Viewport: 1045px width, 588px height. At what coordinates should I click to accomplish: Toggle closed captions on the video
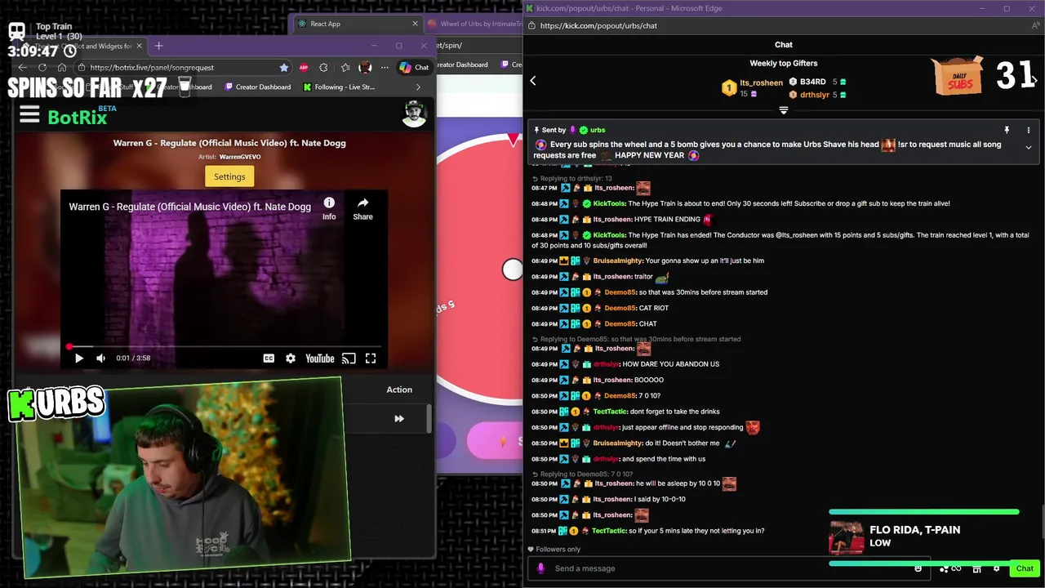coord(269,358)
